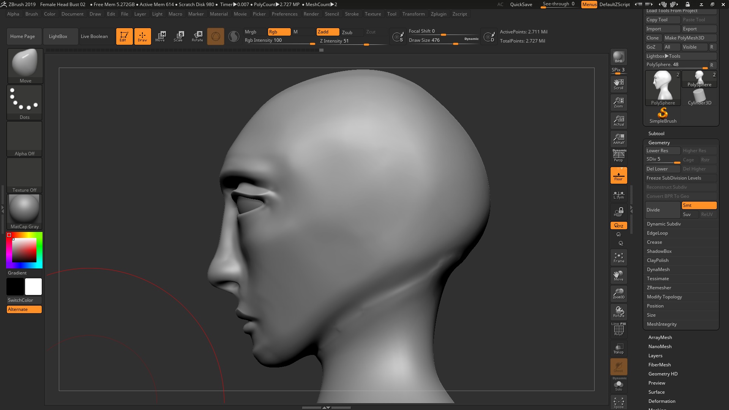The width and height of the screenshot is (729, 410).
Task: Expand the Deformation section panel
Action: click(x=662, y=401)
